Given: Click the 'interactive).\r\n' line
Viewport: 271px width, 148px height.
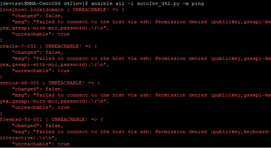Looking at the screenshot, I should [x=29, y=138].
